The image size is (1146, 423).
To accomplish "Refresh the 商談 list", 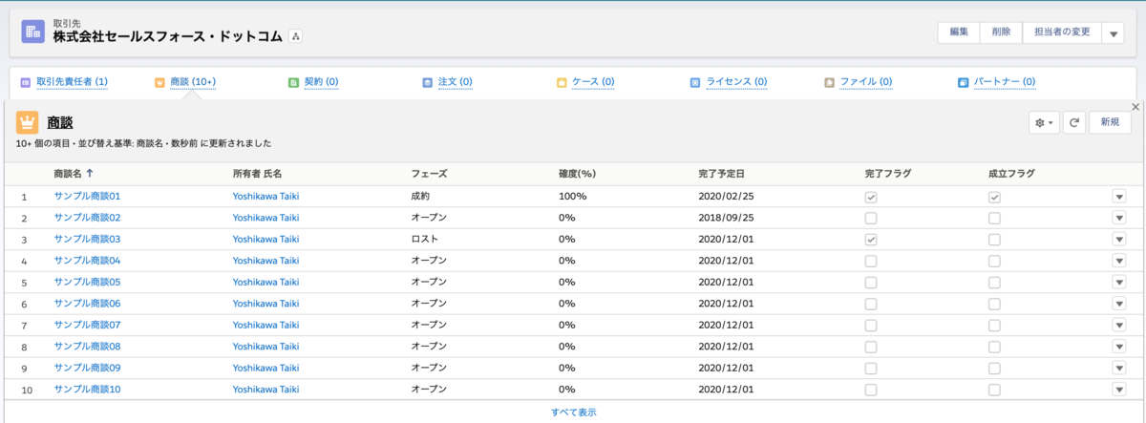I will (1074, 122).
